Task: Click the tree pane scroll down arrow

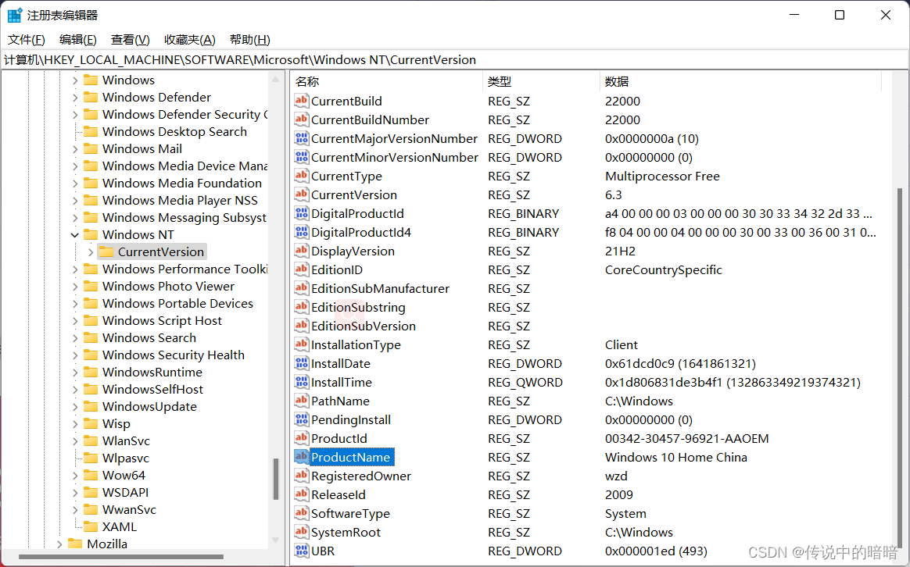Action: (x=276, y=540)
